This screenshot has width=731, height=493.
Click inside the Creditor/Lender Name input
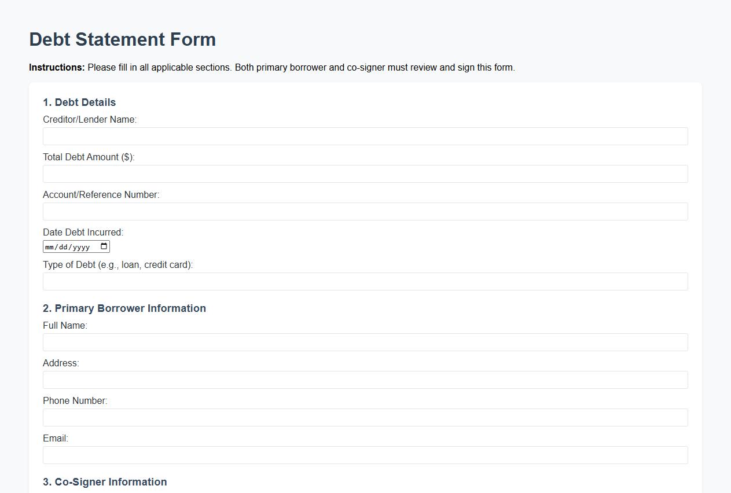click(365, 136)
